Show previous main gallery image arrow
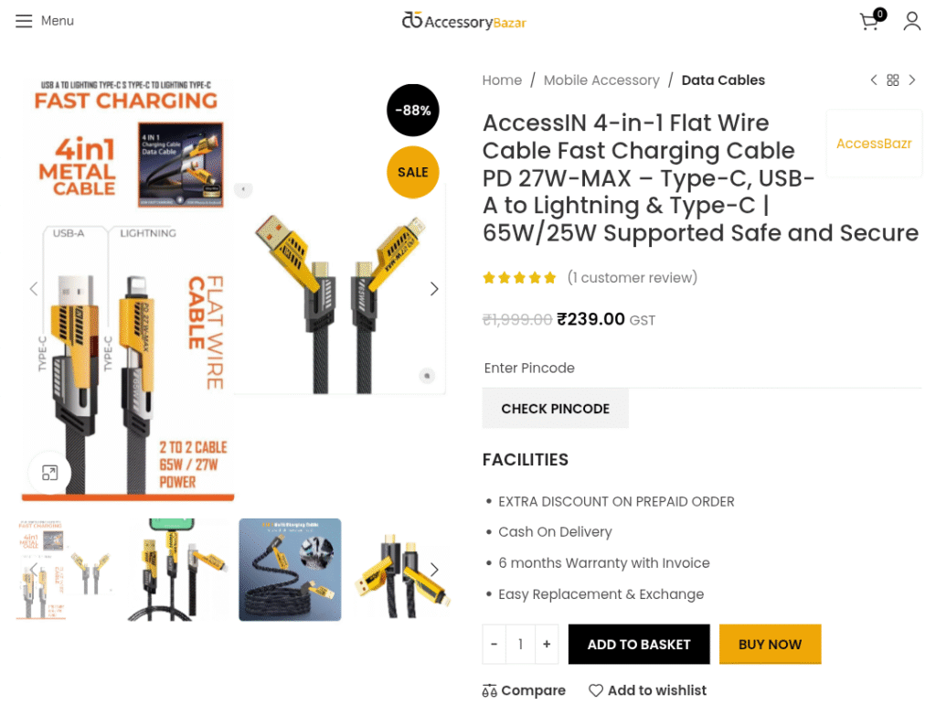This screenshot has height=716, width=936. [x=34, y=289]
